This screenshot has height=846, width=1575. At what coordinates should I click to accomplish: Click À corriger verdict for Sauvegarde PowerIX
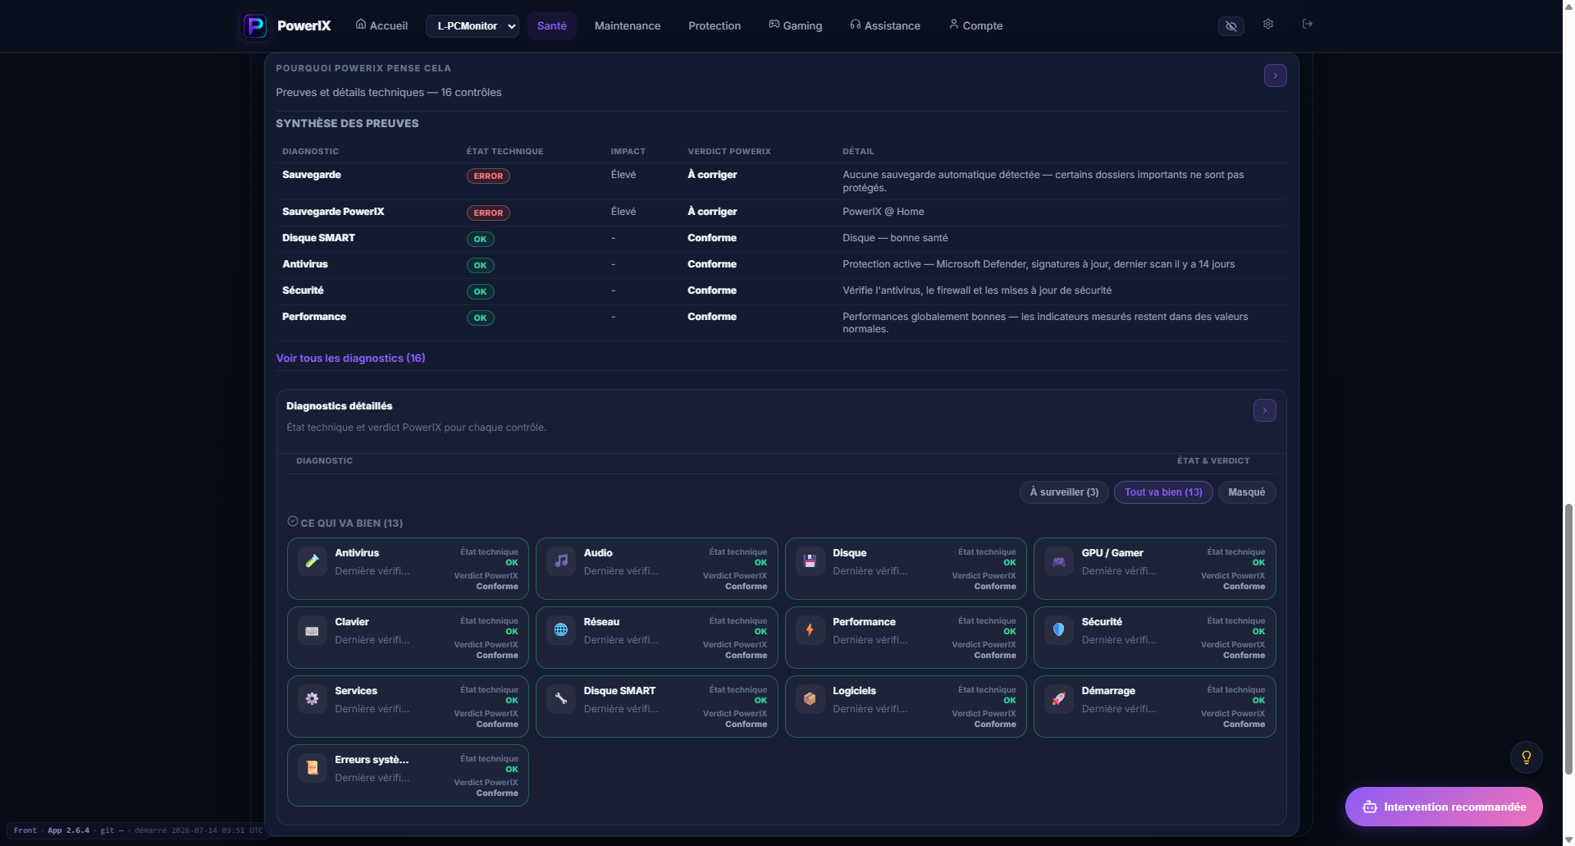(x=712, y=212)
